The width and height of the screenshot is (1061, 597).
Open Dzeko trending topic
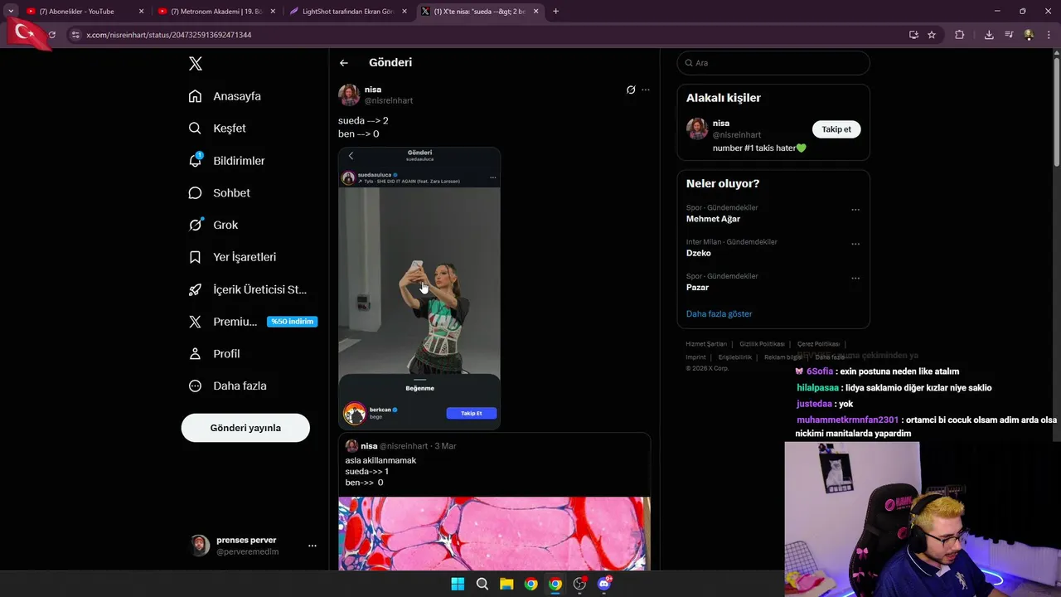699,253
